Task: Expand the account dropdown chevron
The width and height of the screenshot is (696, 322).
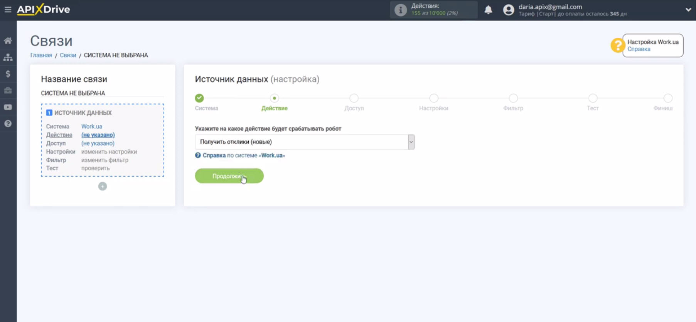Action: point(688,10)
